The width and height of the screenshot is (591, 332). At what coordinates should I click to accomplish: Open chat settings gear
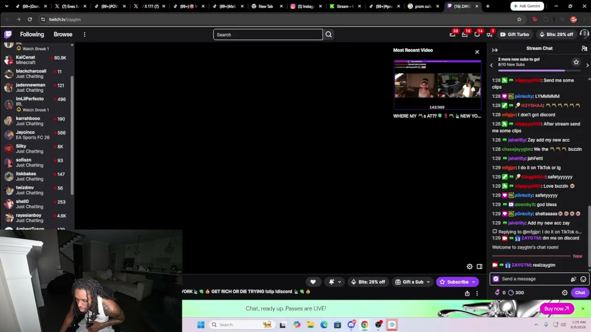pyautogui.click(x=565, y=292)
